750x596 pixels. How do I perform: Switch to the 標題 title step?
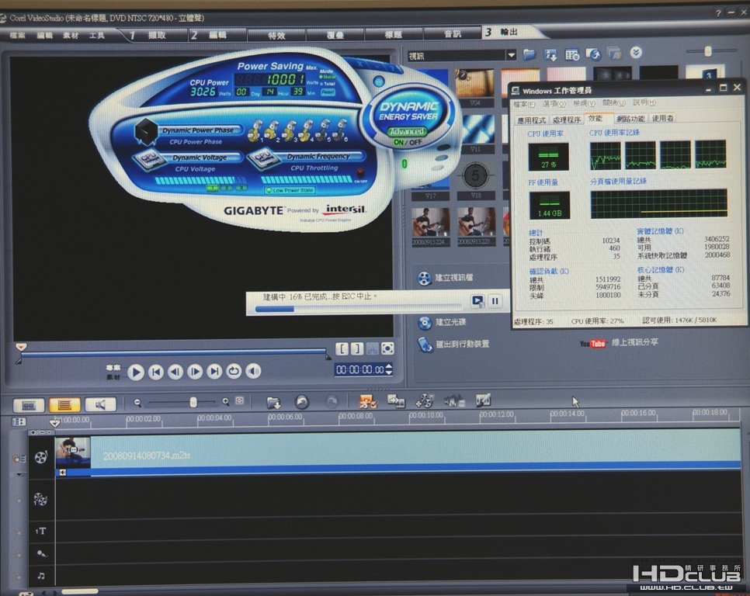pos(394,35)
